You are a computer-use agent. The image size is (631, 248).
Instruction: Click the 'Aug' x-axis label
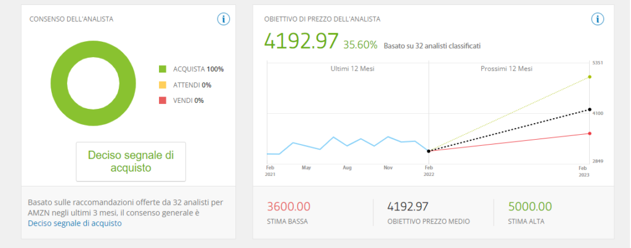[x=348, y=167]
